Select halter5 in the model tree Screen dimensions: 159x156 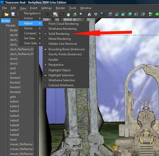coord(15,121)
